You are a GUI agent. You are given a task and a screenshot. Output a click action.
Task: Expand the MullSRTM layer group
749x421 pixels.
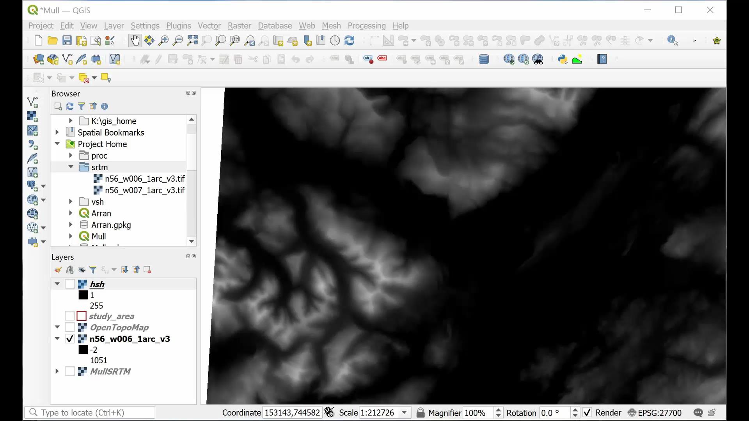tap(57, 371)
